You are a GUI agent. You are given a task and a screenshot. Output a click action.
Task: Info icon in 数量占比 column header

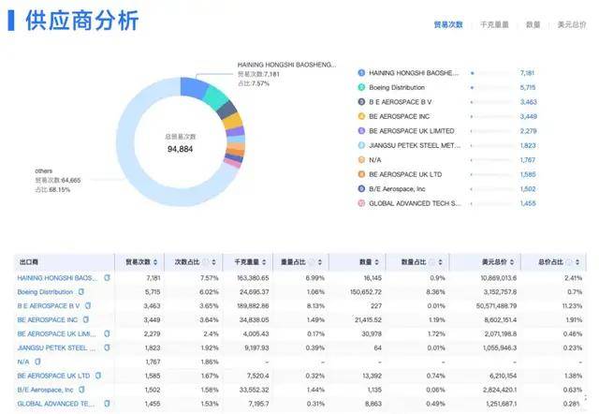[432, 262]
